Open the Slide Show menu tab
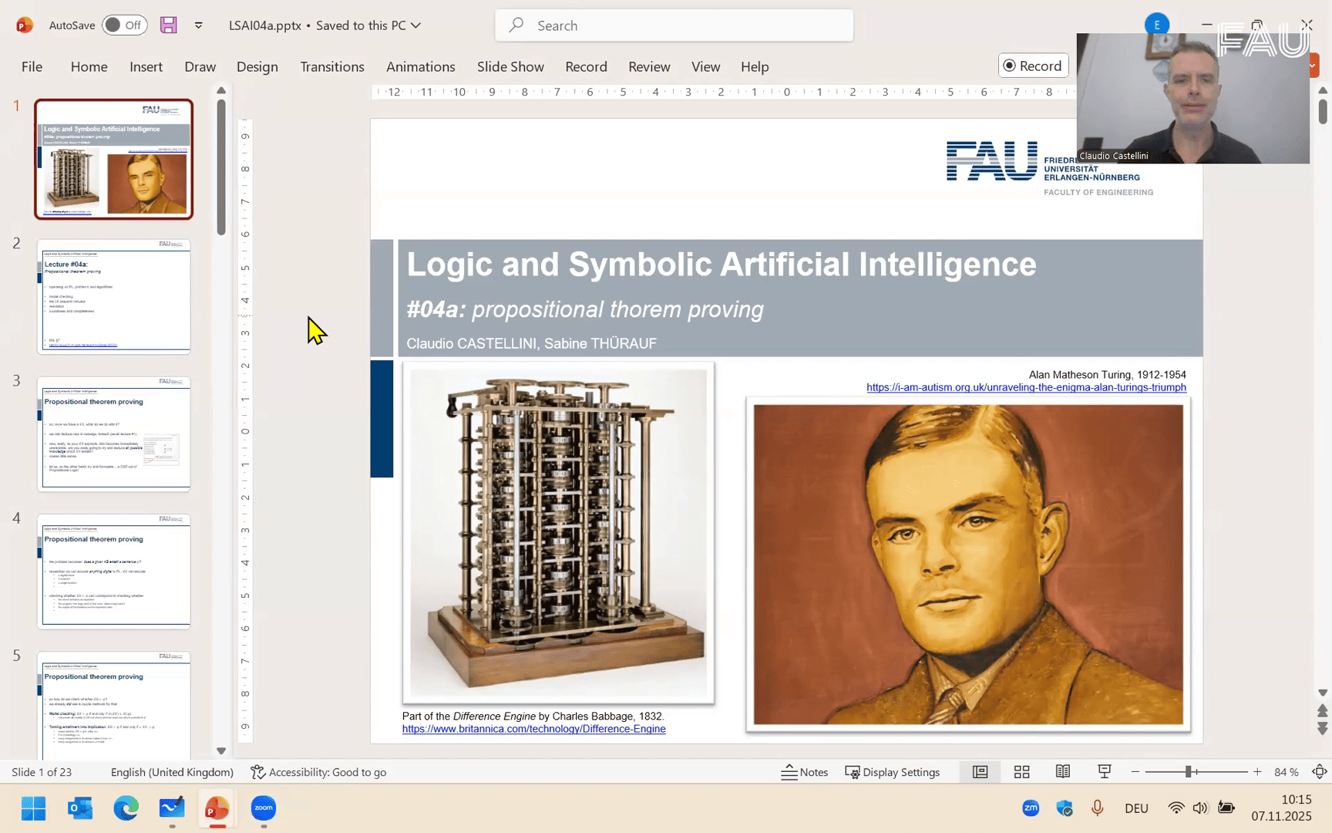Viewport: 1332px width, 833px height. (510, 66)
